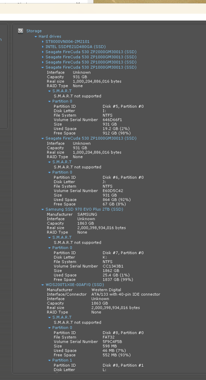Screen dimensions: 206x380
Task: Click real size 2,000,398,934,016 bytes under Samsung
Action: click(102, 228)
